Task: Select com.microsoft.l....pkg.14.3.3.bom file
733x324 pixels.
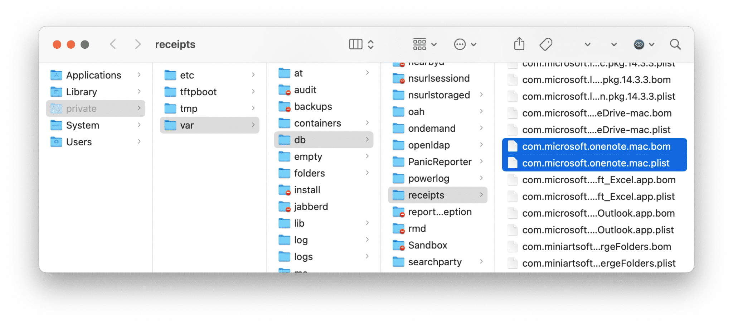Action: click(x=594, y=80)
